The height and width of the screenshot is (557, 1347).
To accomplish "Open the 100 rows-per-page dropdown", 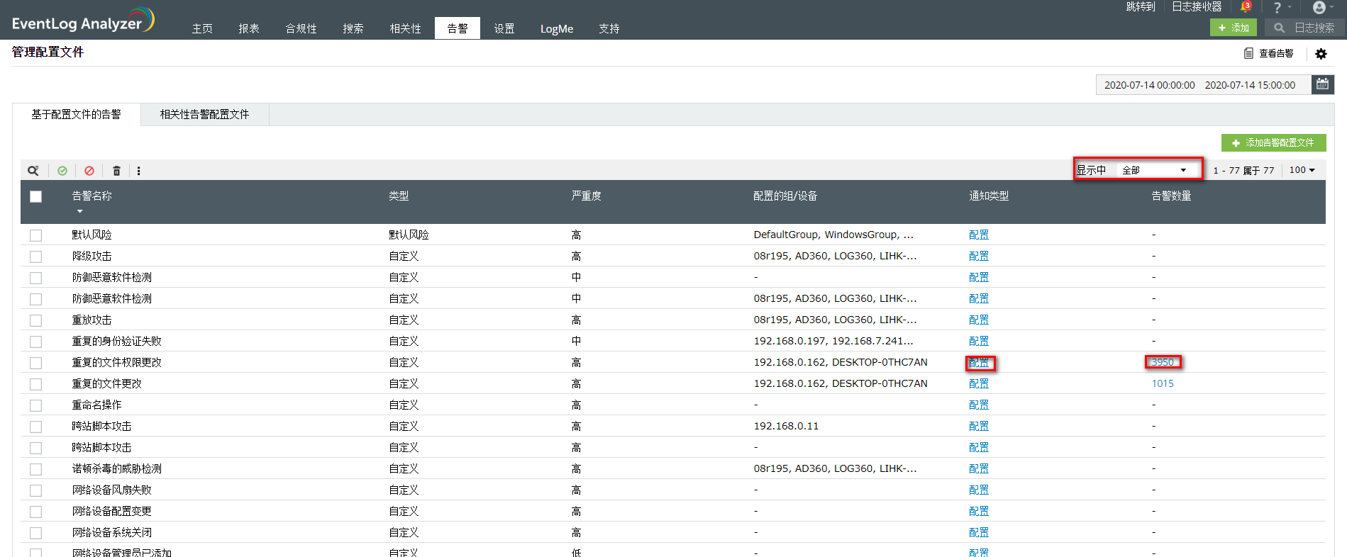I will pyautogui.click(x=1302, y=170).
